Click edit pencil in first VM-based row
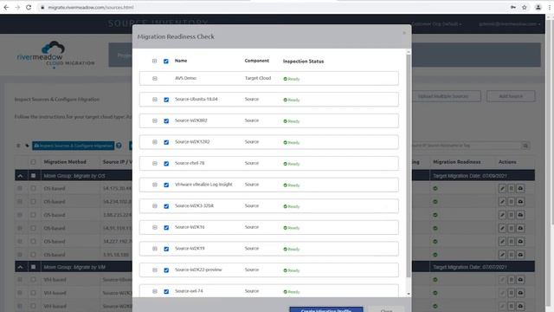The width and height of the screenshot is (554, 312). pyautogui.click(x=502, y=280)
